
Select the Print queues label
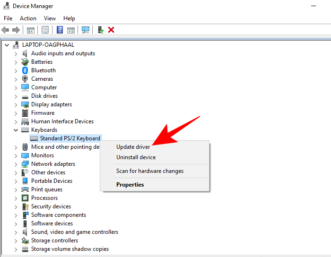pos(47,189)
